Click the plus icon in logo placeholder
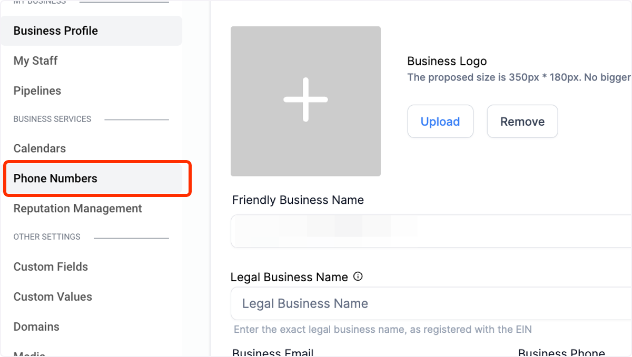This screenshot has width=632, height=357. coord(305,100)
